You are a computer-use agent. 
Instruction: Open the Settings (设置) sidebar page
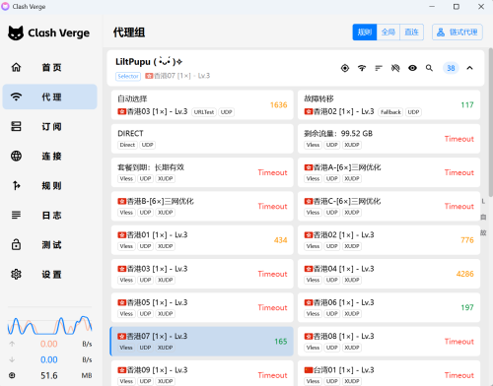(49, 274)
